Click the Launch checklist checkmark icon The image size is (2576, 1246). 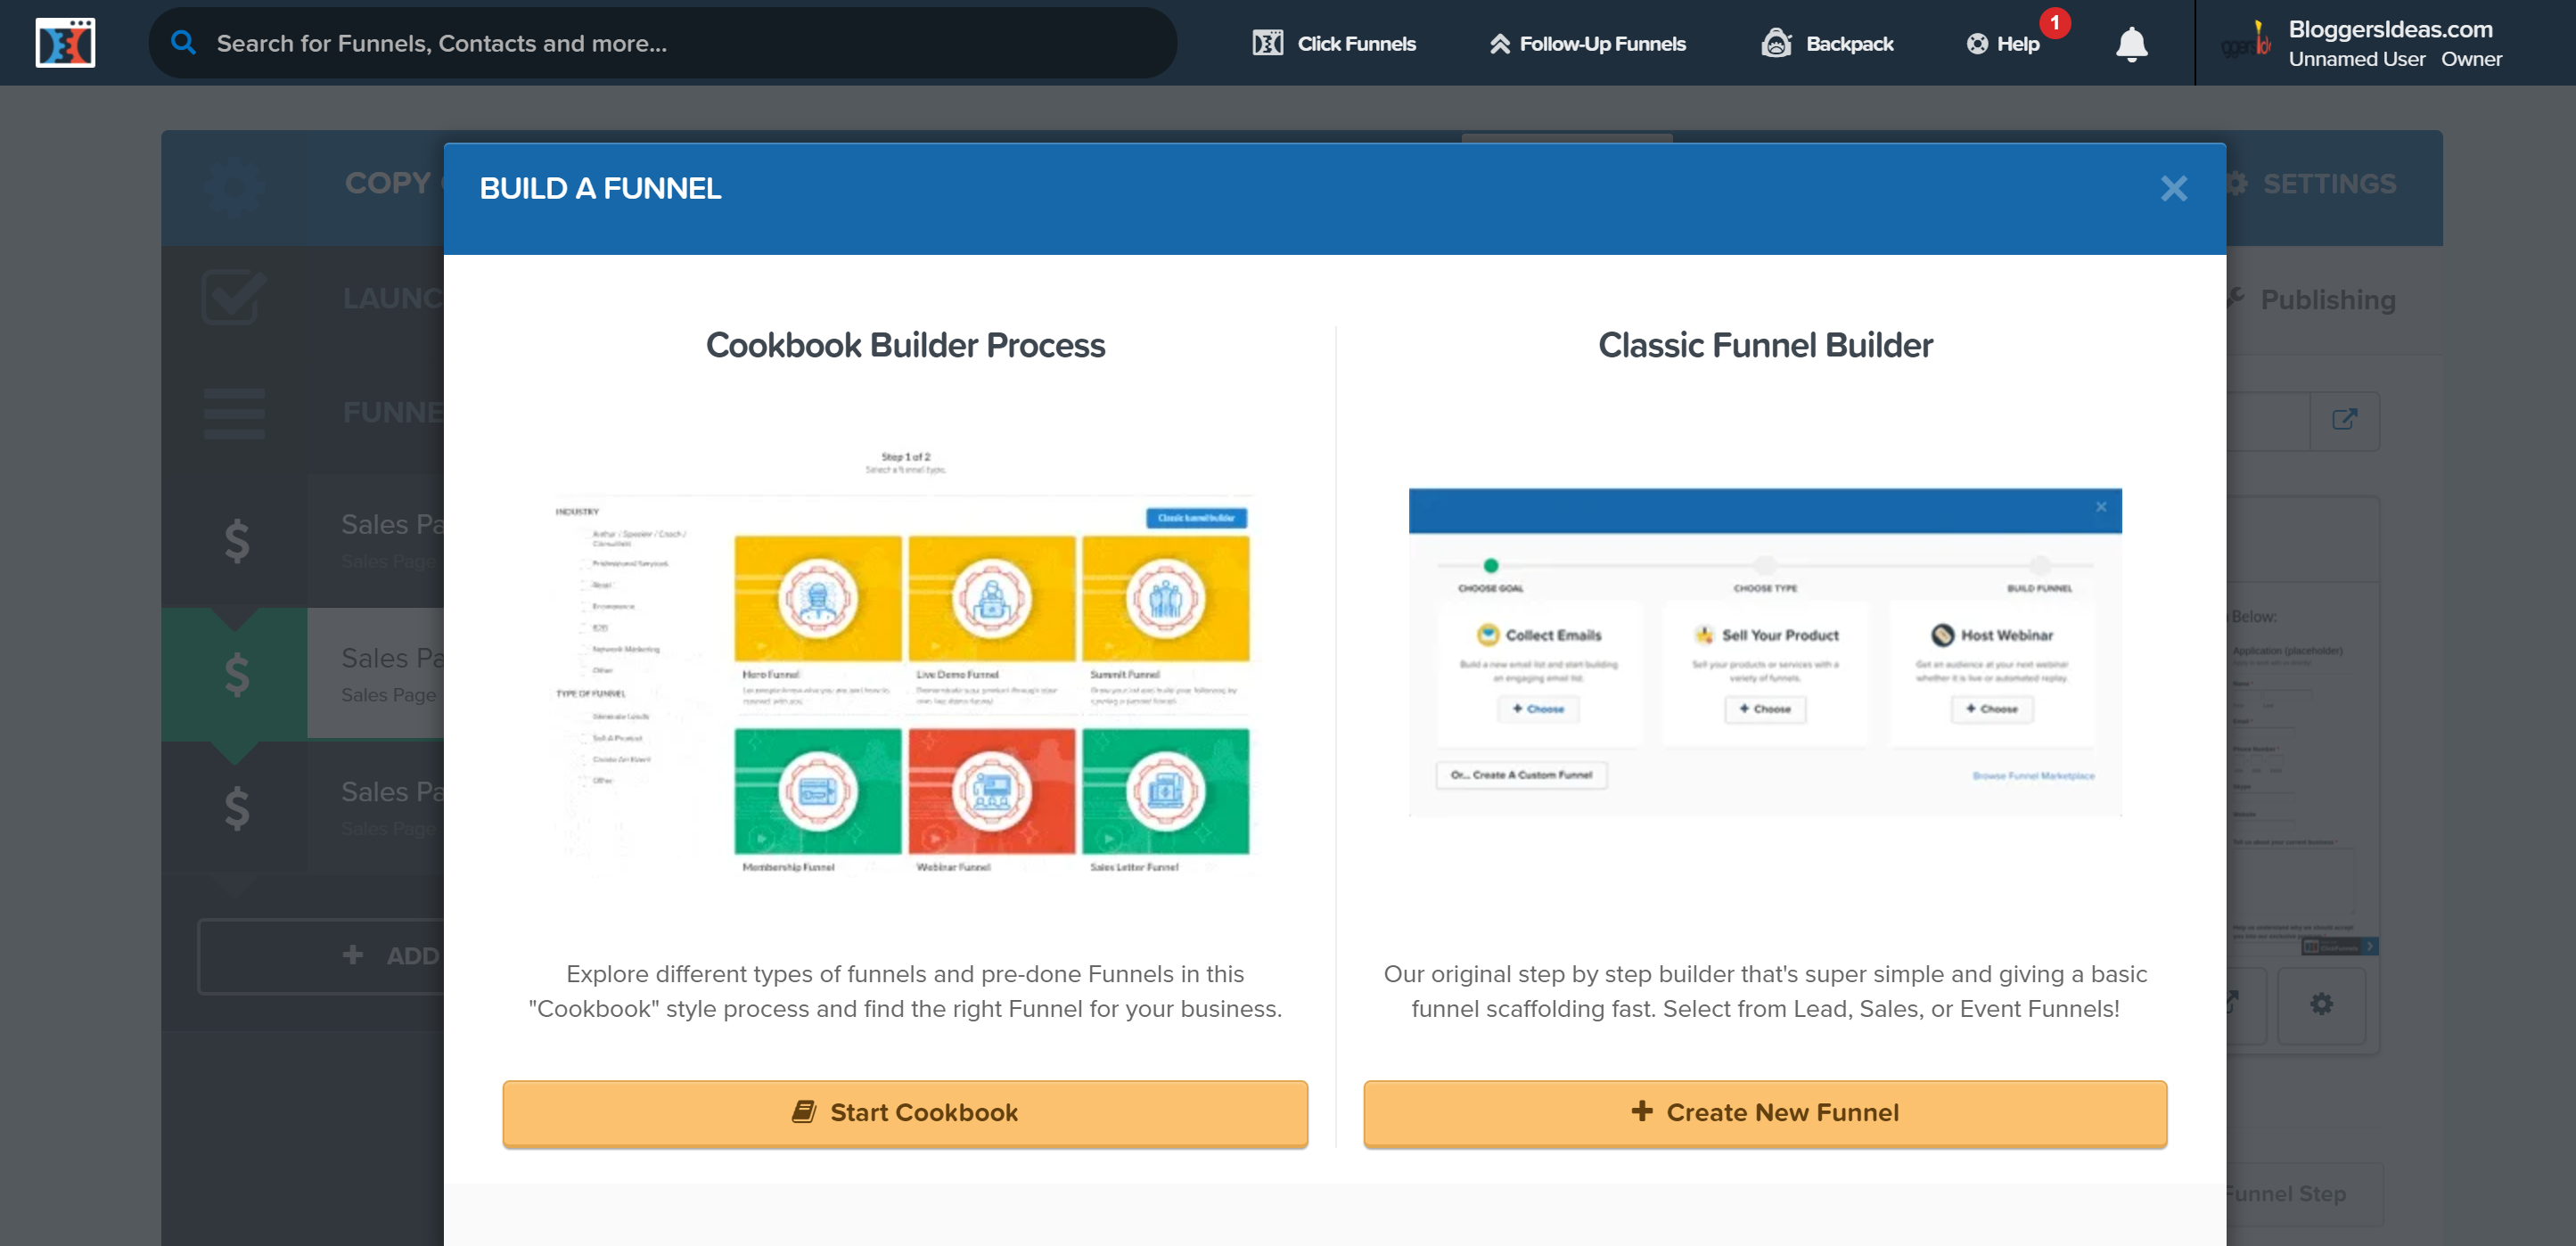pyautogui.click(x=234, y=297)
